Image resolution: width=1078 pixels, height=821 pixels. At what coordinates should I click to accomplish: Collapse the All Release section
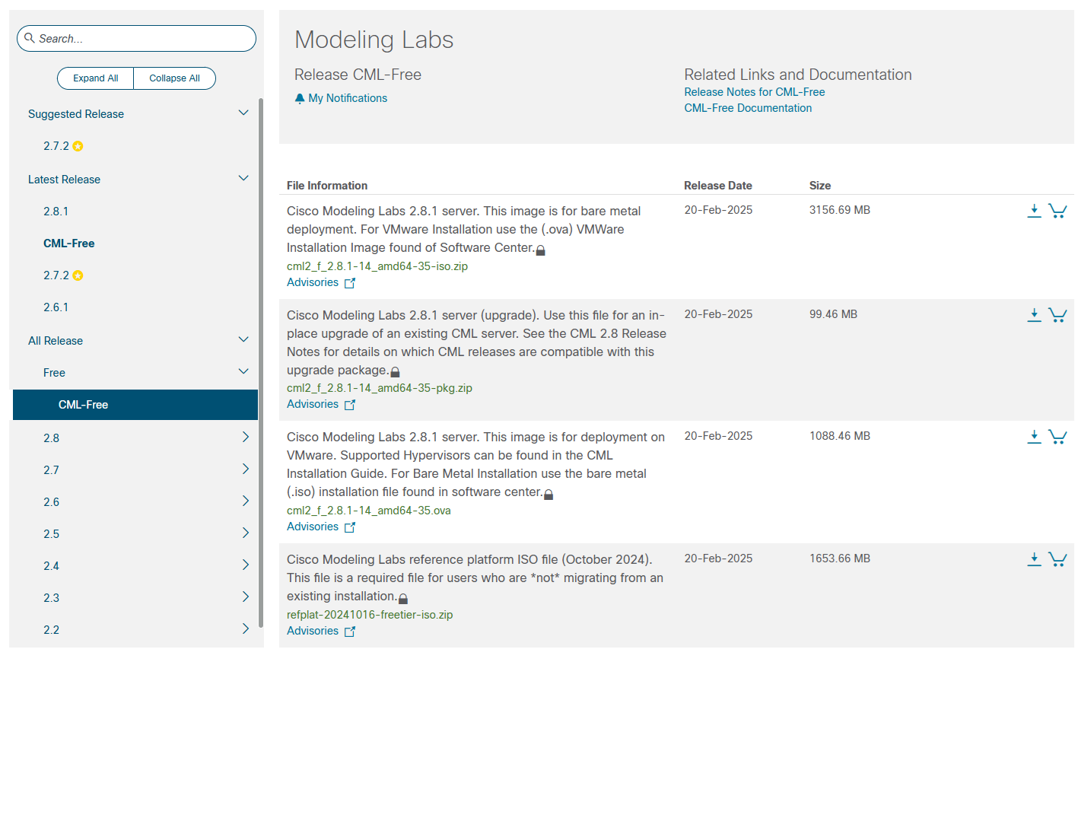[243, 340]
